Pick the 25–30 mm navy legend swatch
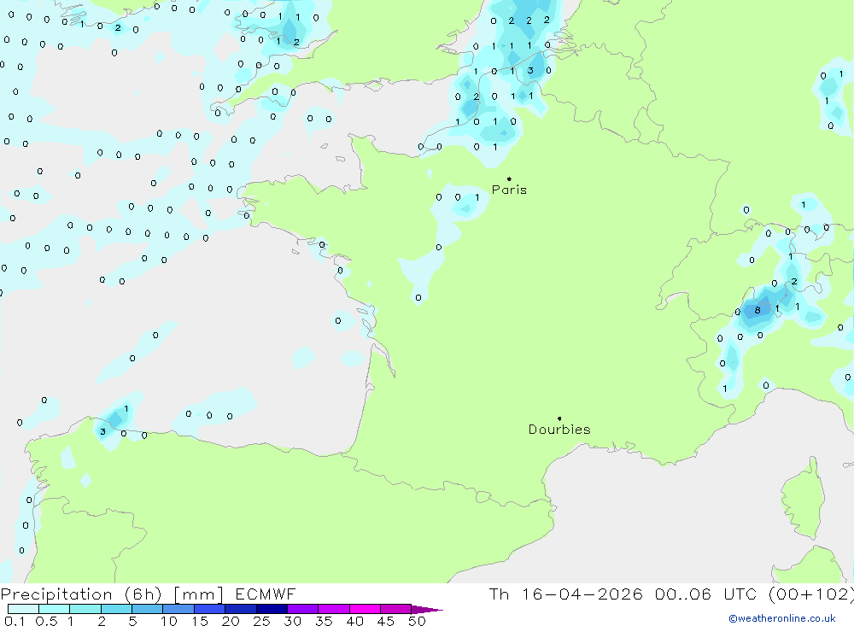The image size is (854, 626). point(272,609)
